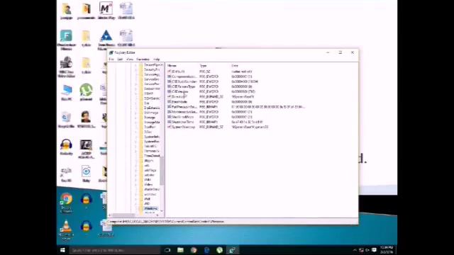Expand the Video key arrow
This screenshot has height=255, width=454.
coord(135,184)
